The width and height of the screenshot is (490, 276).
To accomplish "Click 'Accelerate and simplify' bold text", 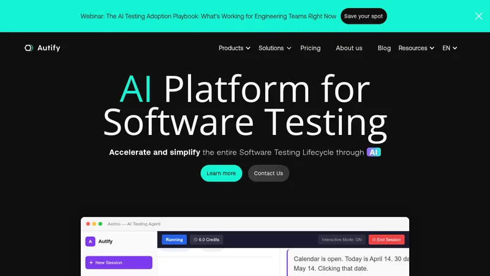I will point(155,152).
